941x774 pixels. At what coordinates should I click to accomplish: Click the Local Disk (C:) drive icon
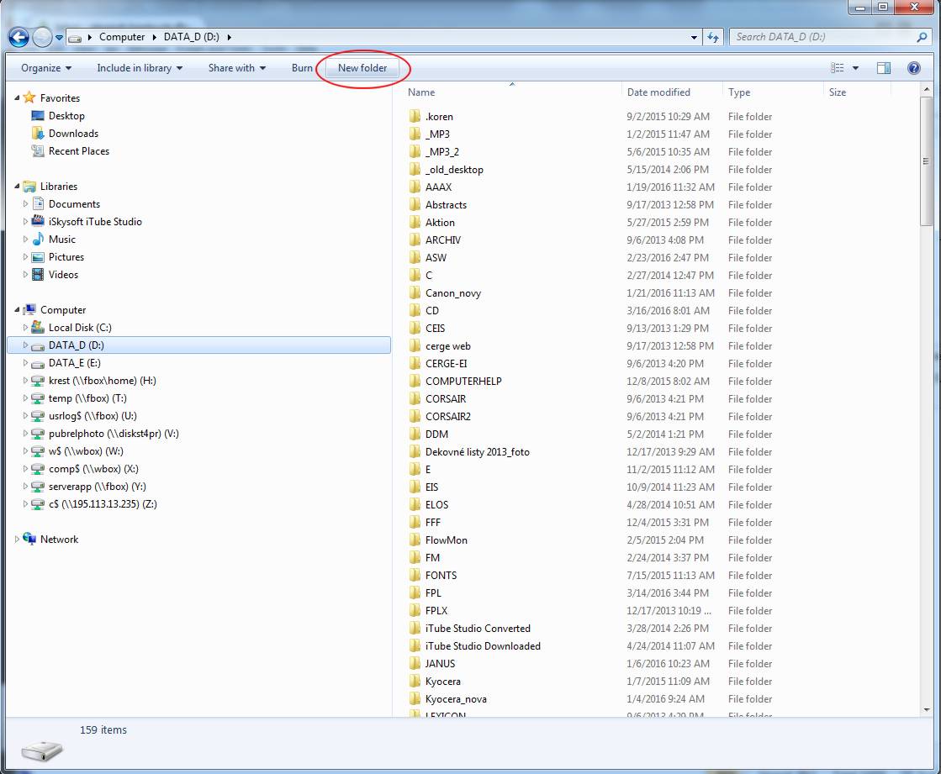pyautogui.click(x=37, y=328)
